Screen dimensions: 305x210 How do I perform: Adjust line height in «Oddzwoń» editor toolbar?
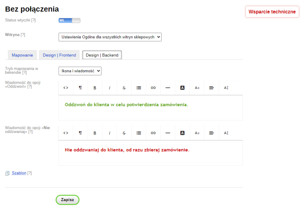(x=226, y=88)
